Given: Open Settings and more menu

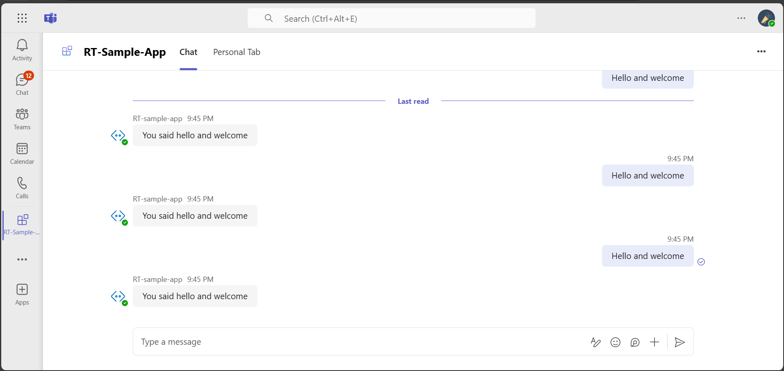Looking at the screenshot, I should [741, 18].
